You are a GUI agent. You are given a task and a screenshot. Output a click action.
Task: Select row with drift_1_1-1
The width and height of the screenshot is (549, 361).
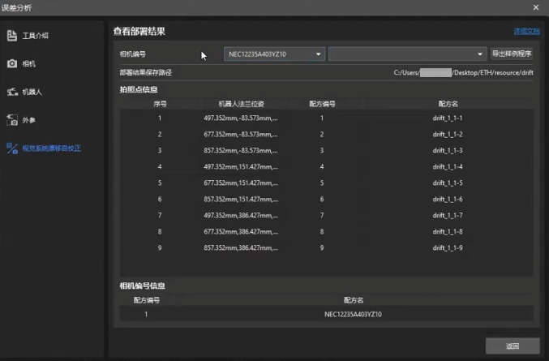[x=326, y=118]
